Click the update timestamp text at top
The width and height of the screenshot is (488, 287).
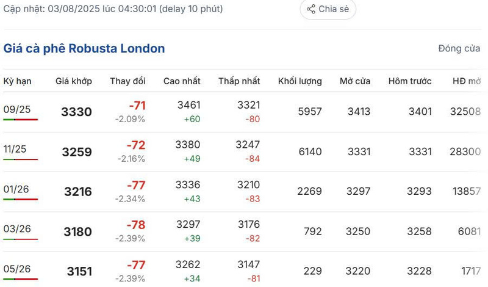[x=113, y=9]
